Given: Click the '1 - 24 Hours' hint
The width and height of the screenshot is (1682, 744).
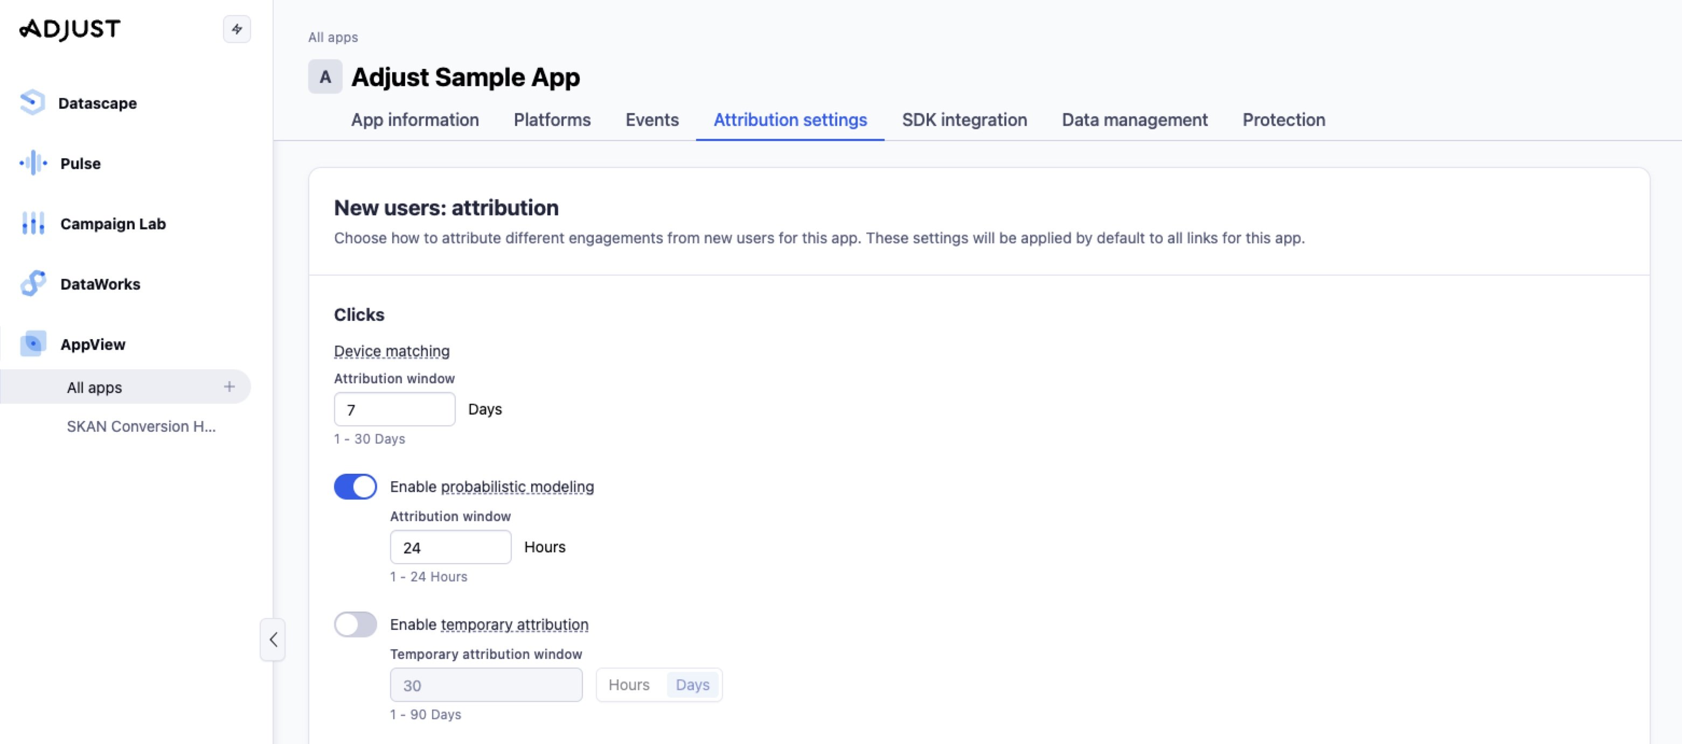Looking at the screenshot, I should tap(428, 576).
